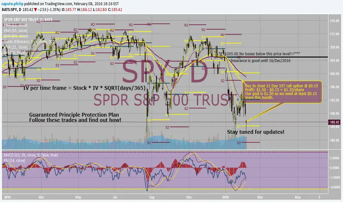Select the MACD (12, 26, close, 9) legend
The height and width of the screenshot is (202, 343).
click(x=31, y=155)
